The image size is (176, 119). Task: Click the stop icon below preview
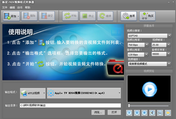144,113
